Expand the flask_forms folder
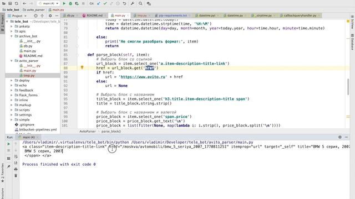This screenshot has width=355, height=199. [x=12, y=95]
